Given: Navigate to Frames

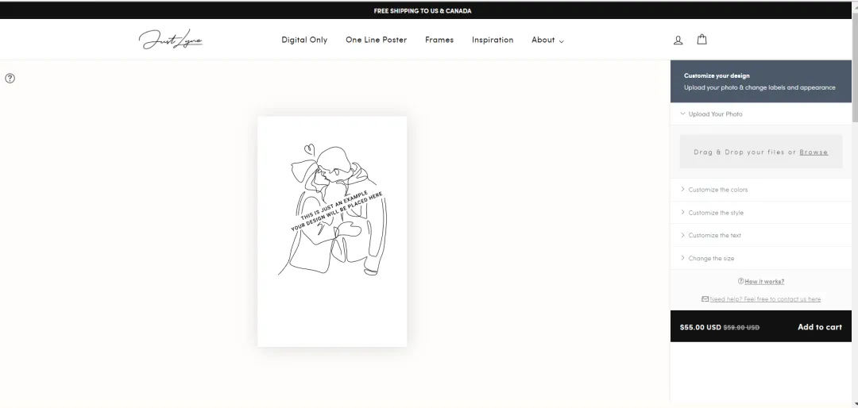Looking at the screenshot, I should 439,40.
